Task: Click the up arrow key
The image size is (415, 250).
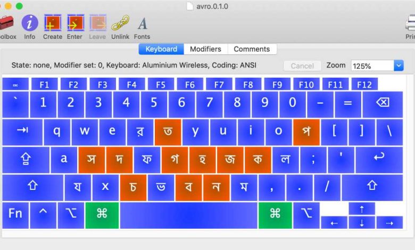Action: coord(362,209)
